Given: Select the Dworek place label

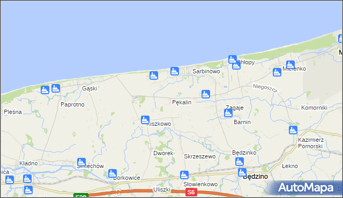Looking at the screenshot, I should click(163, 153).
